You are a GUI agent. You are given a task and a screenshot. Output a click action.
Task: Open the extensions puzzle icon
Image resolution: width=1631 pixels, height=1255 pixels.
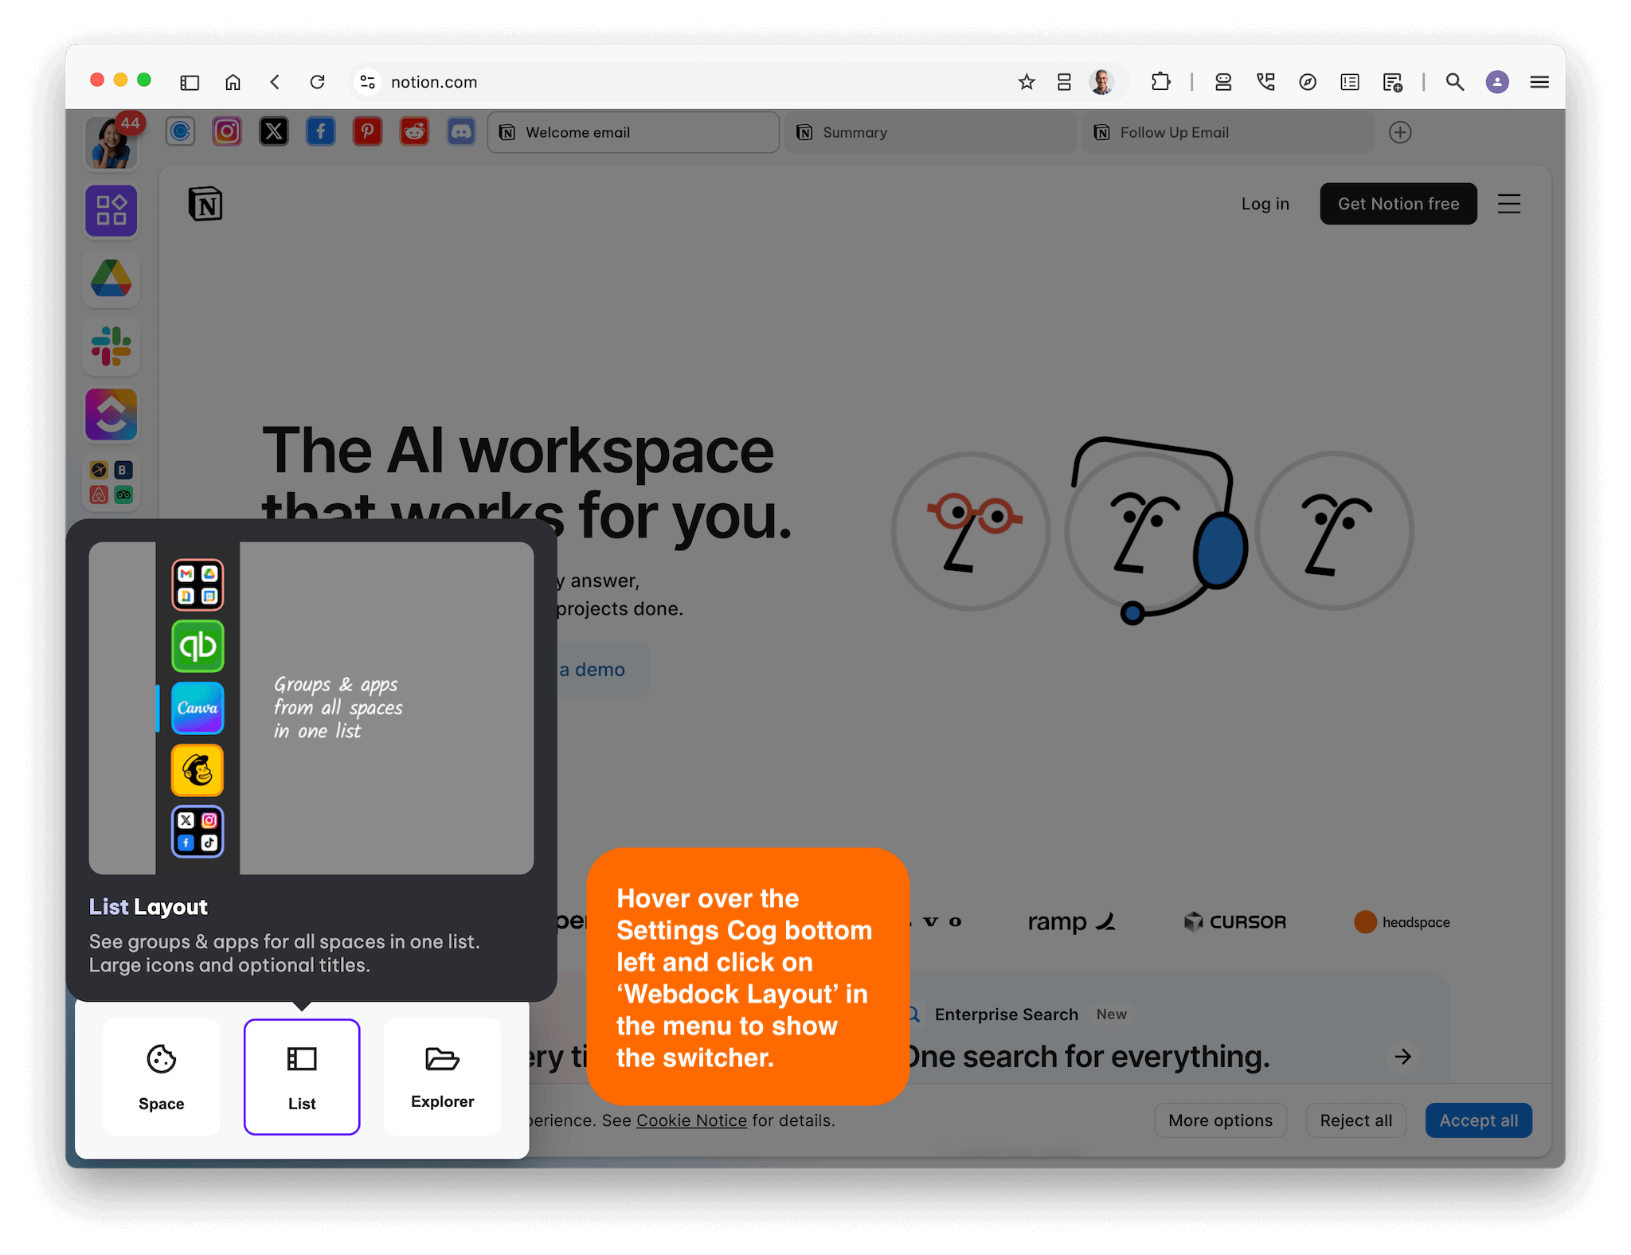tap(1161, 82)
